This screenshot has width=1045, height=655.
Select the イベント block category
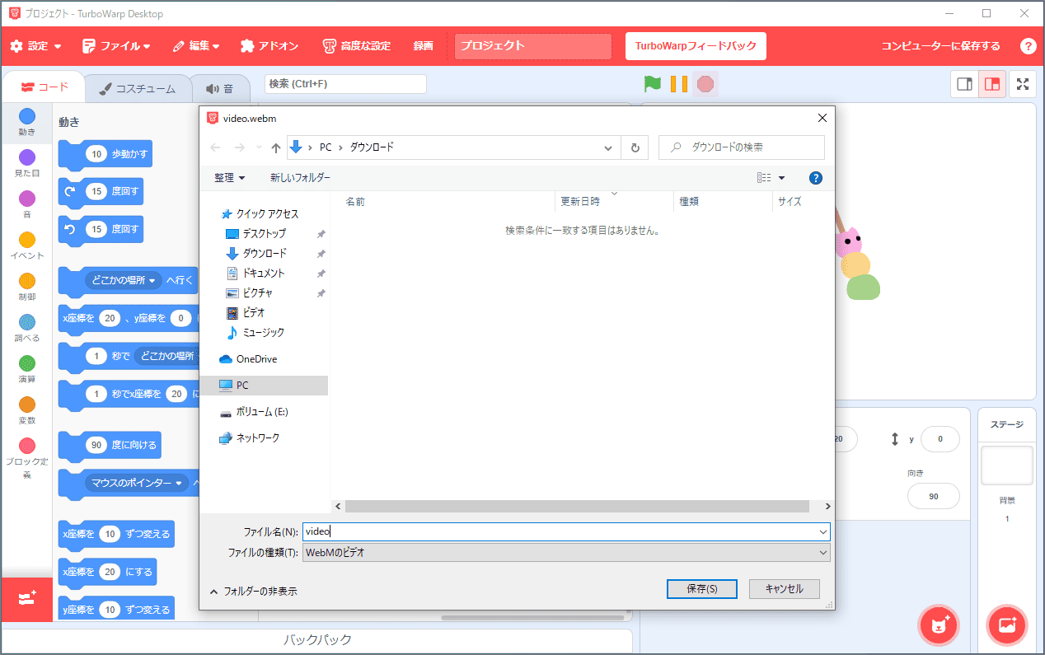coord(26,244)
